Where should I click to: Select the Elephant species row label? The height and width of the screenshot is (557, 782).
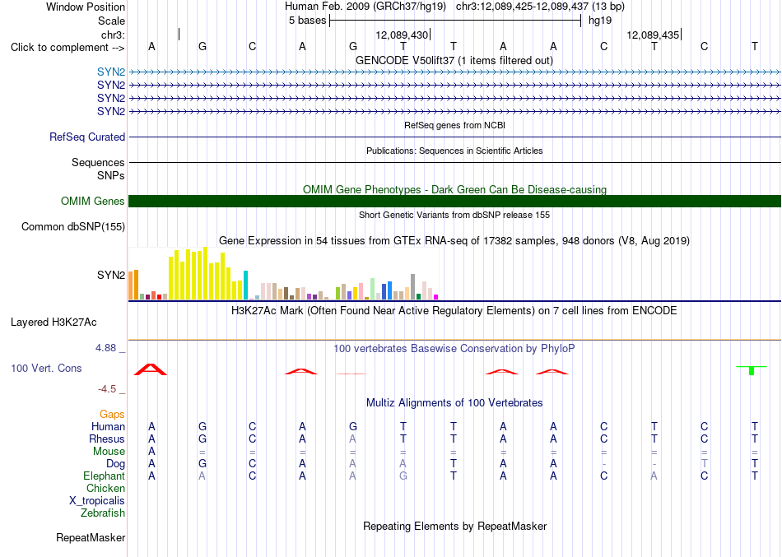[104, 476]
